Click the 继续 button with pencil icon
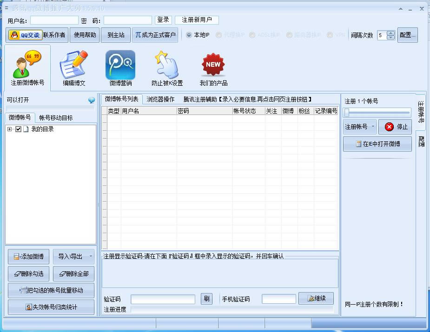This screenshot has height=332, width=430. 316,298
